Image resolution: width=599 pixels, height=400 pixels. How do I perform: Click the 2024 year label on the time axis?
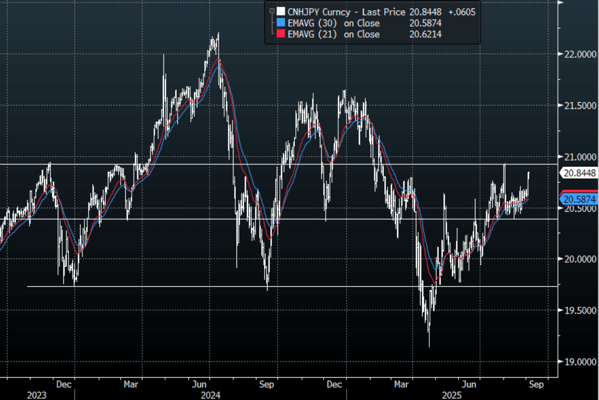pos(211,395)
